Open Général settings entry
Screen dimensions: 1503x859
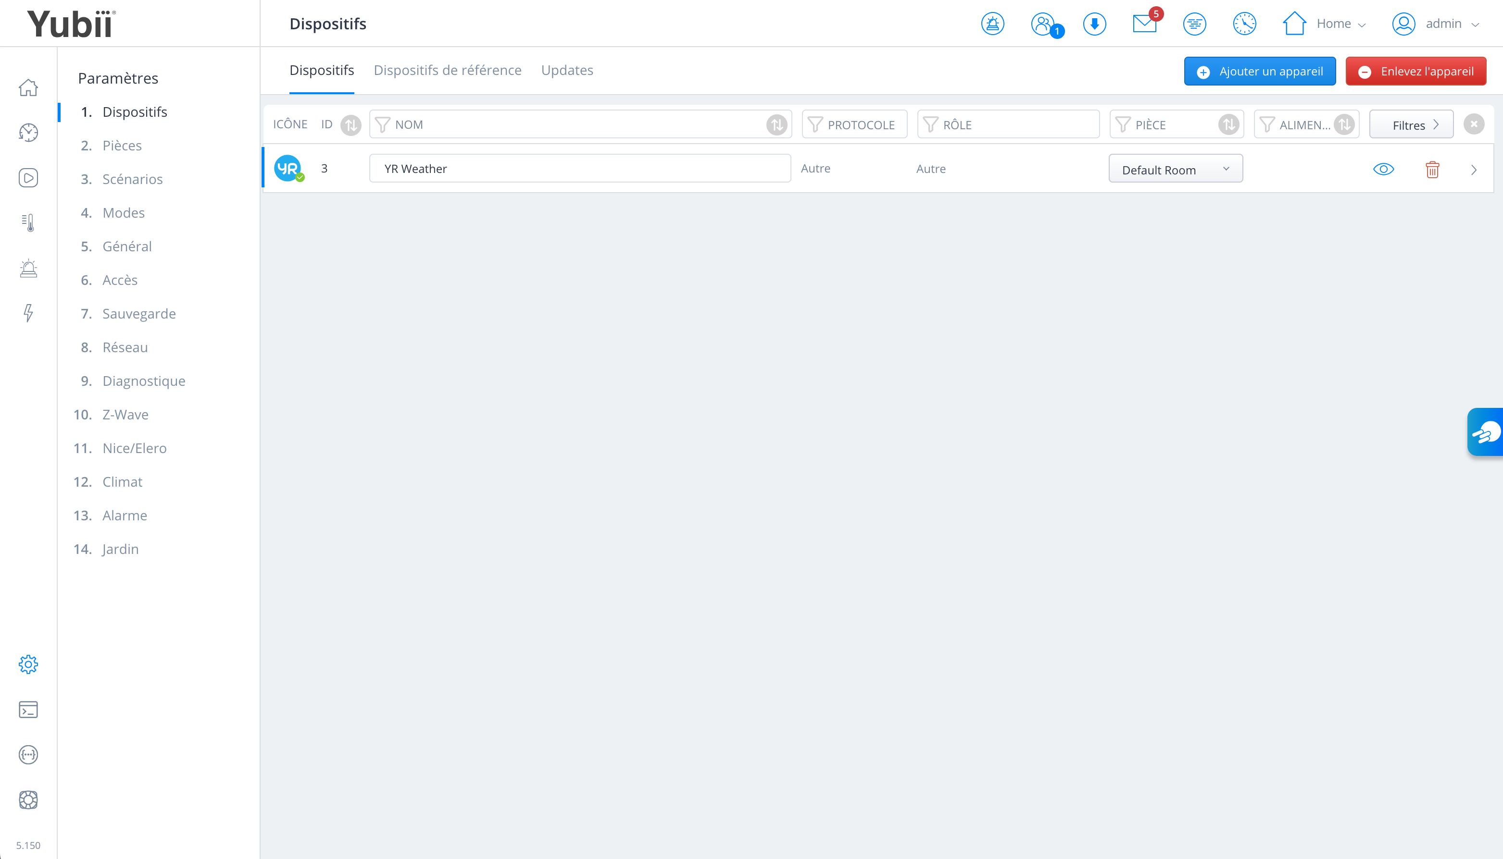click(x=127, y=246)
